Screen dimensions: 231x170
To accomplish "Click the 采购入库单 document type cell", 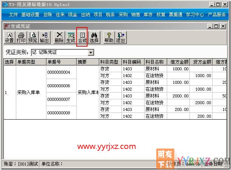I will click(31, 93).
